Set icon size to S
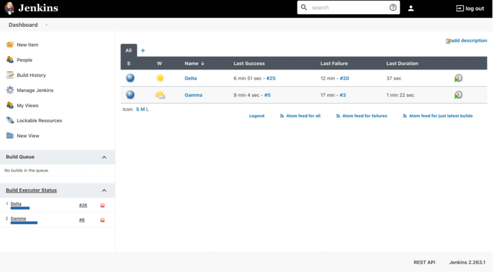Image resolution: width=494 pixels, height=273 pixels. pyautogui.click(x=137, y=109)
